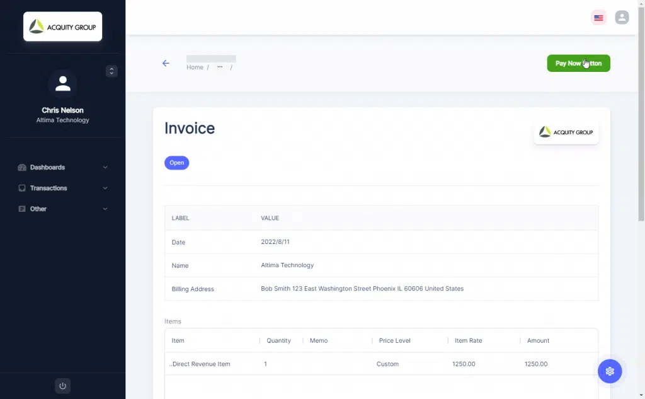Click the Open status badge

tap(176, 163)
